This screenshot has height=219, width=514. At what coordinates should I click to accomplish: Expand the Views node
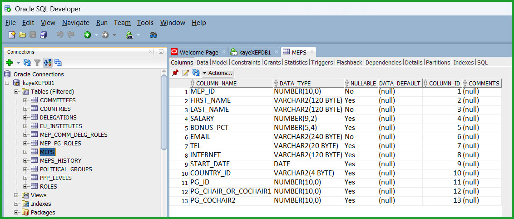point(16,195)
